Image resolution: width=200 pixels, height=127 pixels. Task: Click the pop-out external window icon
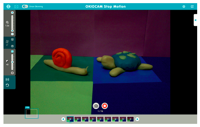pos(192,6)
